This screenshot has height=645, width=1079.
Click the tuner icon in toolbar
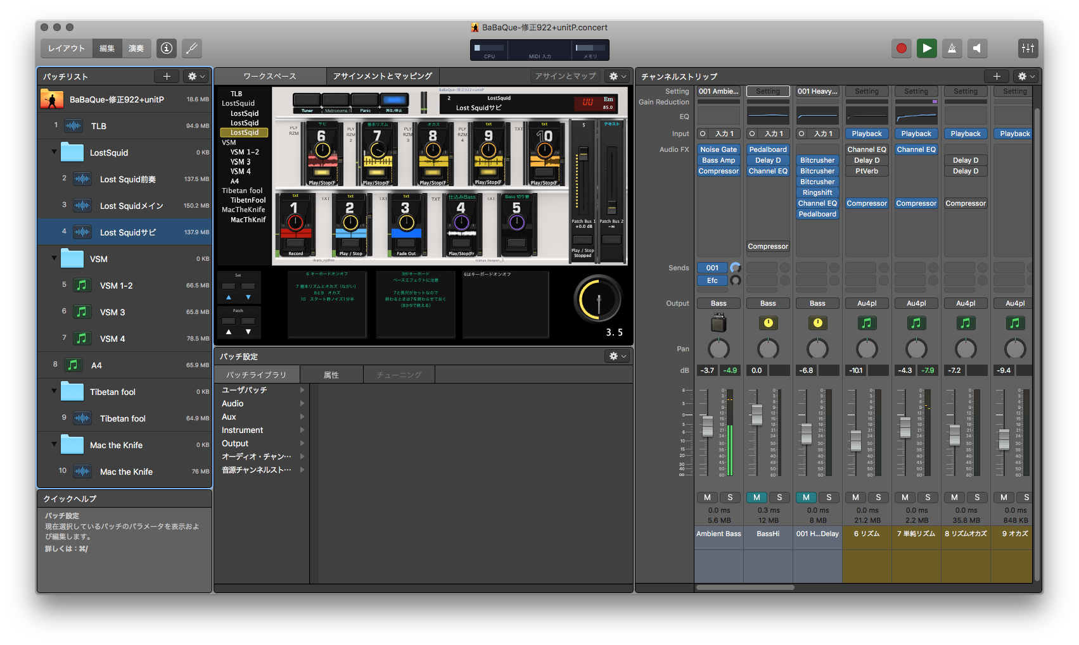point(192,48)
